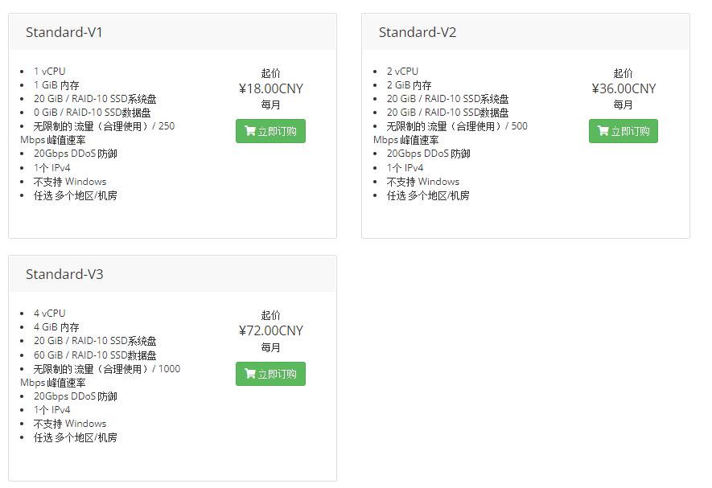Viewport: 712px width, 488px height.
Task: Click '不支持 Windows' in the Standard-V1 list
Action: point(70,182)
